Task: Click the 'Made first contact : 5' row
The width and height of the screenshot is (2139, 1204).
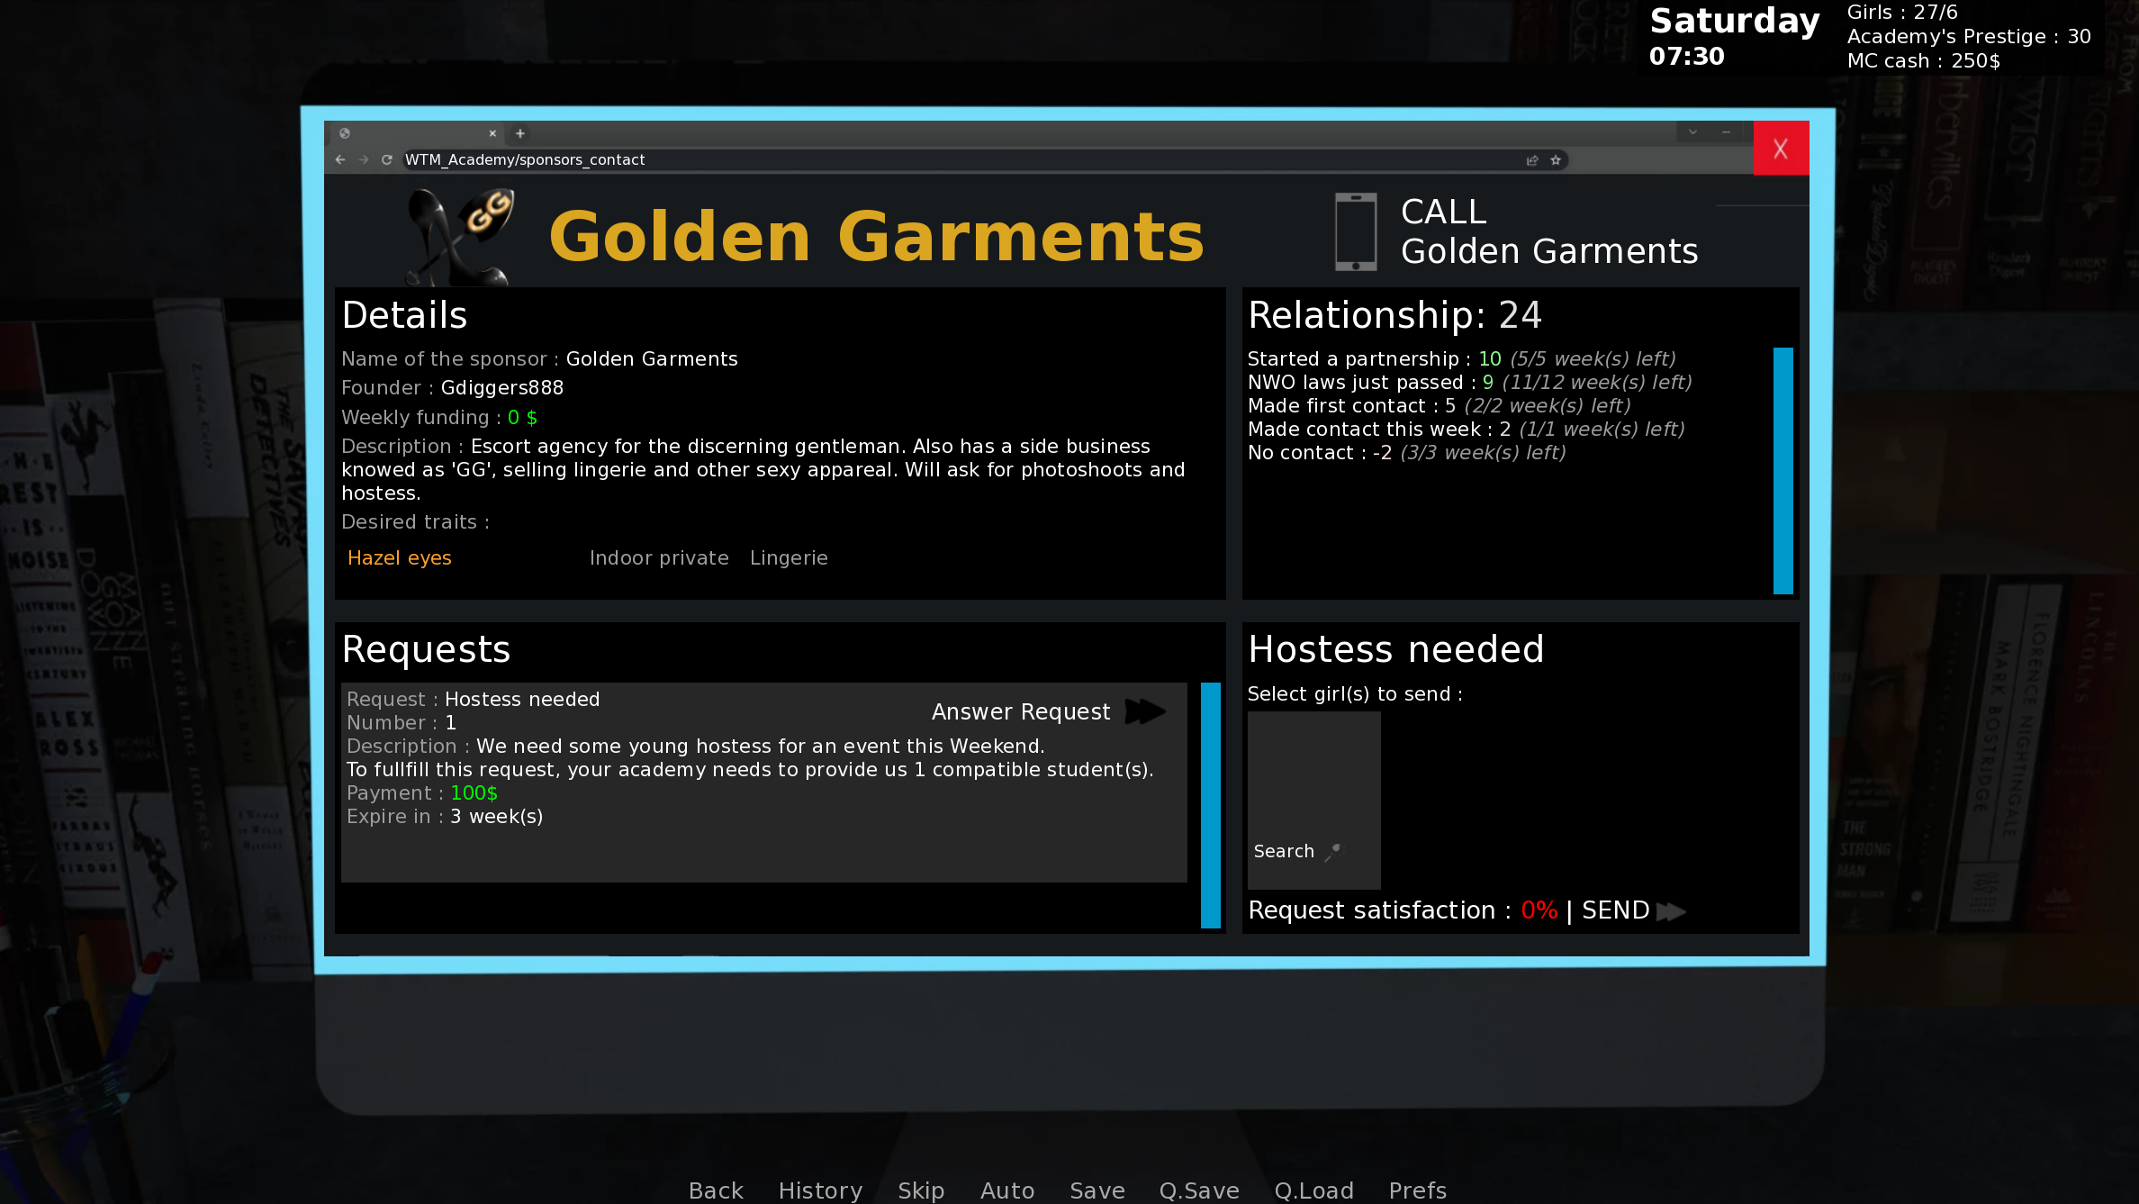Action: tap(1439, 406)
